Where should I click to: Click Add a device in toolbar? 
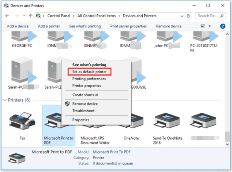tap(18, 26)
